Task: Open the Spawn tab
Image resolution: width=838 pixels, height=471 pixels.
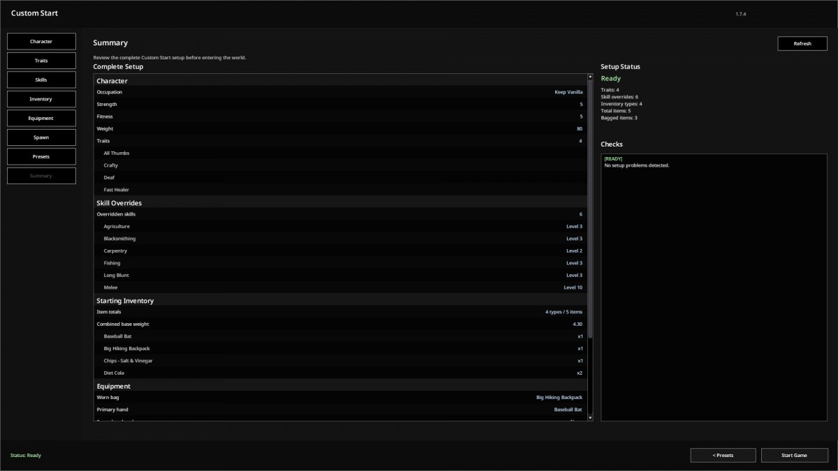Action: click(41, 137)
